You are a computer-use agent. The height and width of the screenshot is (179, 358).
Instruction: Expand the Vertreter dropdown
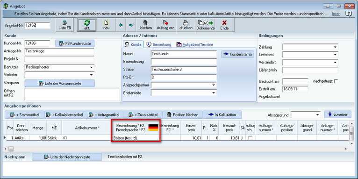tap(91, 75)
